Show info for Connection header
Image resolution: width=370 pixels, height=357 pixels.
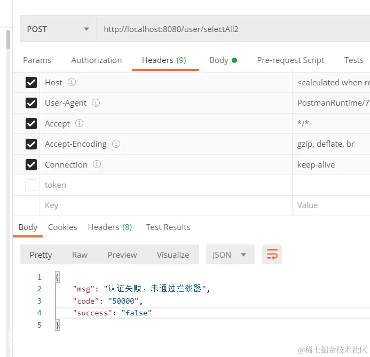pyautogui.click(x=97, y=164)
